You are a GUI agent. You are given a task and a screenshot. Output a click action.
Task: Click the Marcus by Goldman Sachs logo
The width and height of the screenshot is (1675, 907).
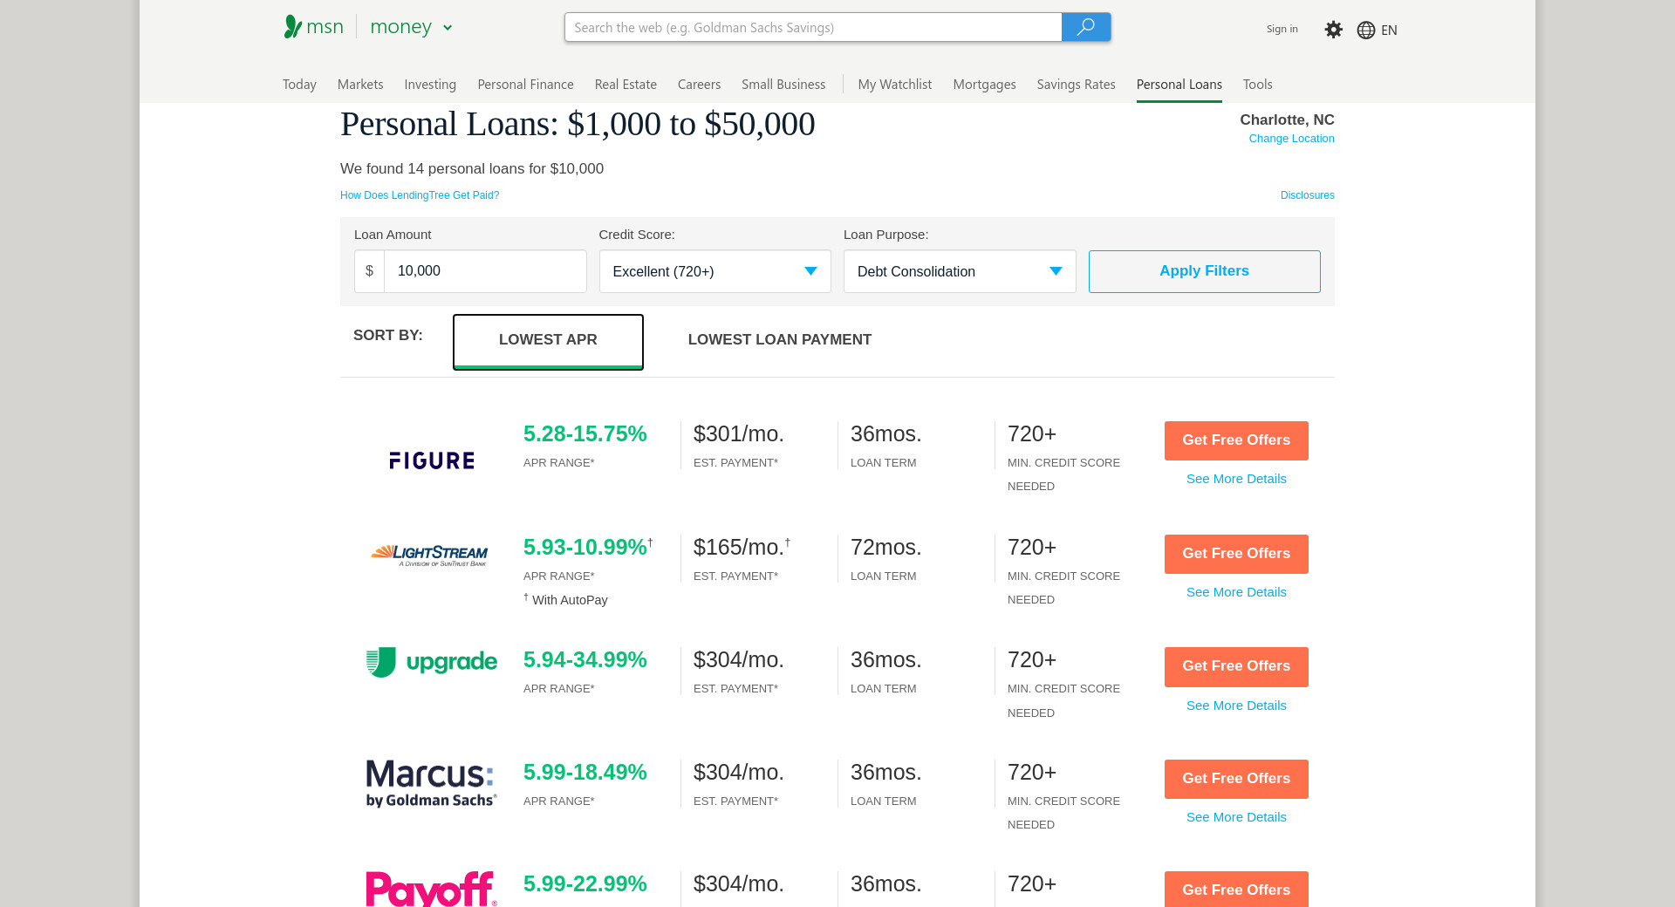431,783
